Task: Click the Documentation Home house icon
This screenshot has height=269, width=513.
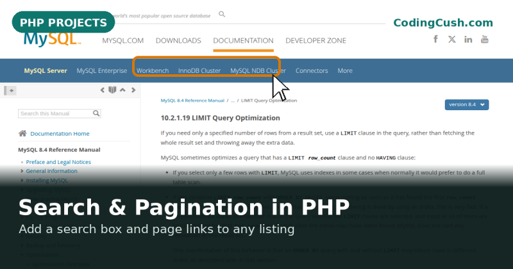Action: pos(22,133)
